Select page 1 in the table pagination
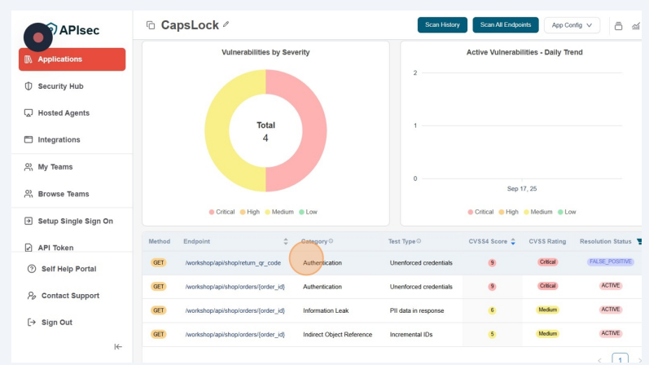This screenshot has height=365, width=649. tap(620, 359)
